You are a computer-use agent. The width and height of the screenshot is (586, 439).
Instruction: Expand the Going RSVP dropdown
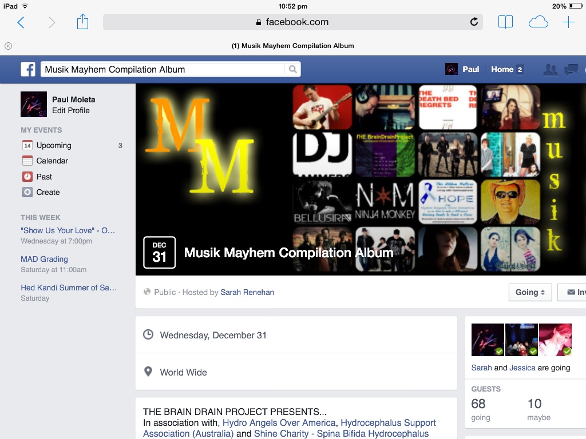coord(530,292)
